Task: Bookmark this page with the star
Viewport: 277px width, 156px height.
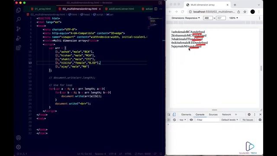Action: pos(245,12)
